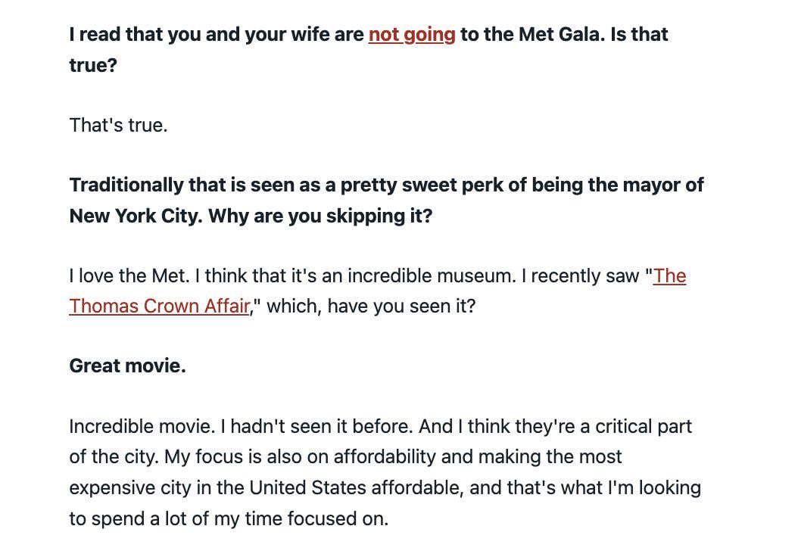Click the word 'true?' ending the first question

point(93,65)
